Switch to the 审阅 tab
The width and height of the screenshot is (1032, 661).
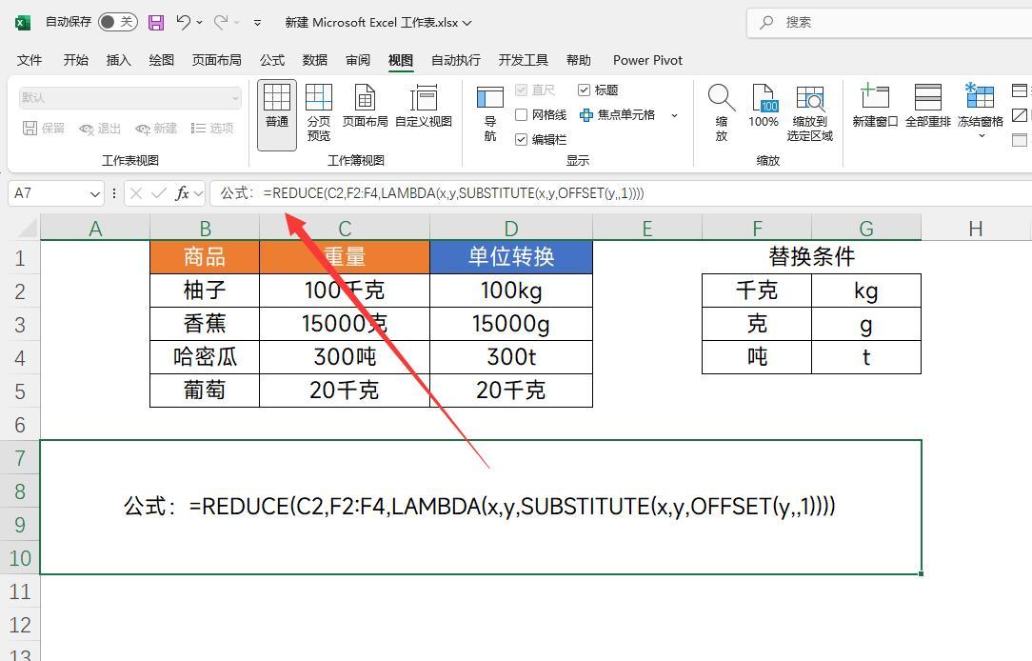(358, 61)
